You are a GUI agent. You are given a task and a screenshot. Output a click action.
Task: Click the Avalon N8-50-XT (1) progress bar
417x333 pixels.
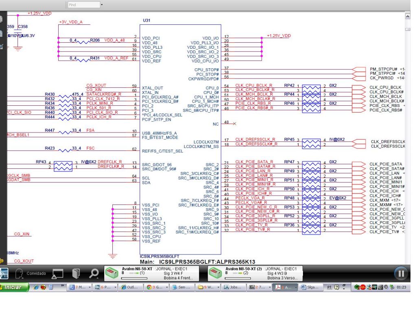point(134,278)
